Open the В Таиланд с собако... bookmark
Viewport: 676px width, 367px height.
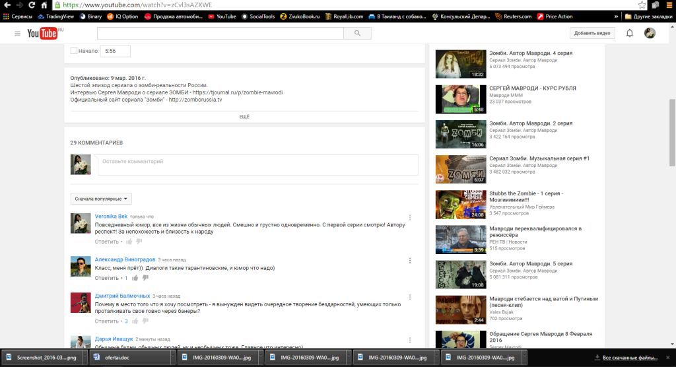click(397, 17)
